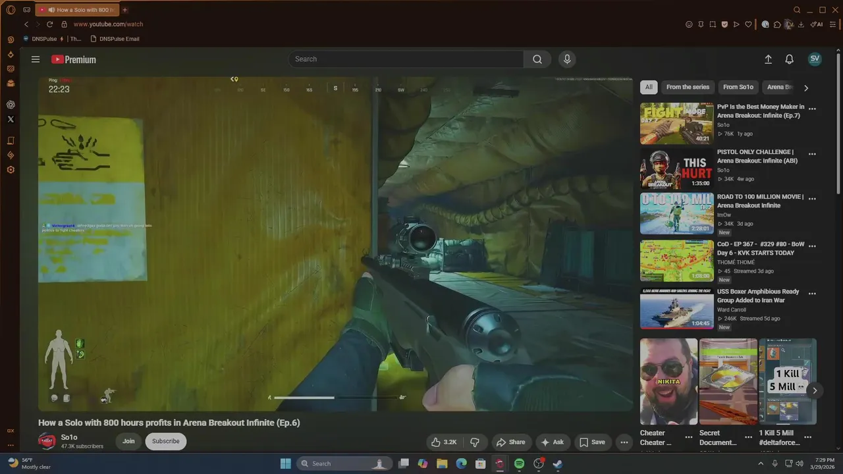This screenshot has height=474, width=843.
Task: Like the video with 3.2K likes
Action: pos(444,442)
